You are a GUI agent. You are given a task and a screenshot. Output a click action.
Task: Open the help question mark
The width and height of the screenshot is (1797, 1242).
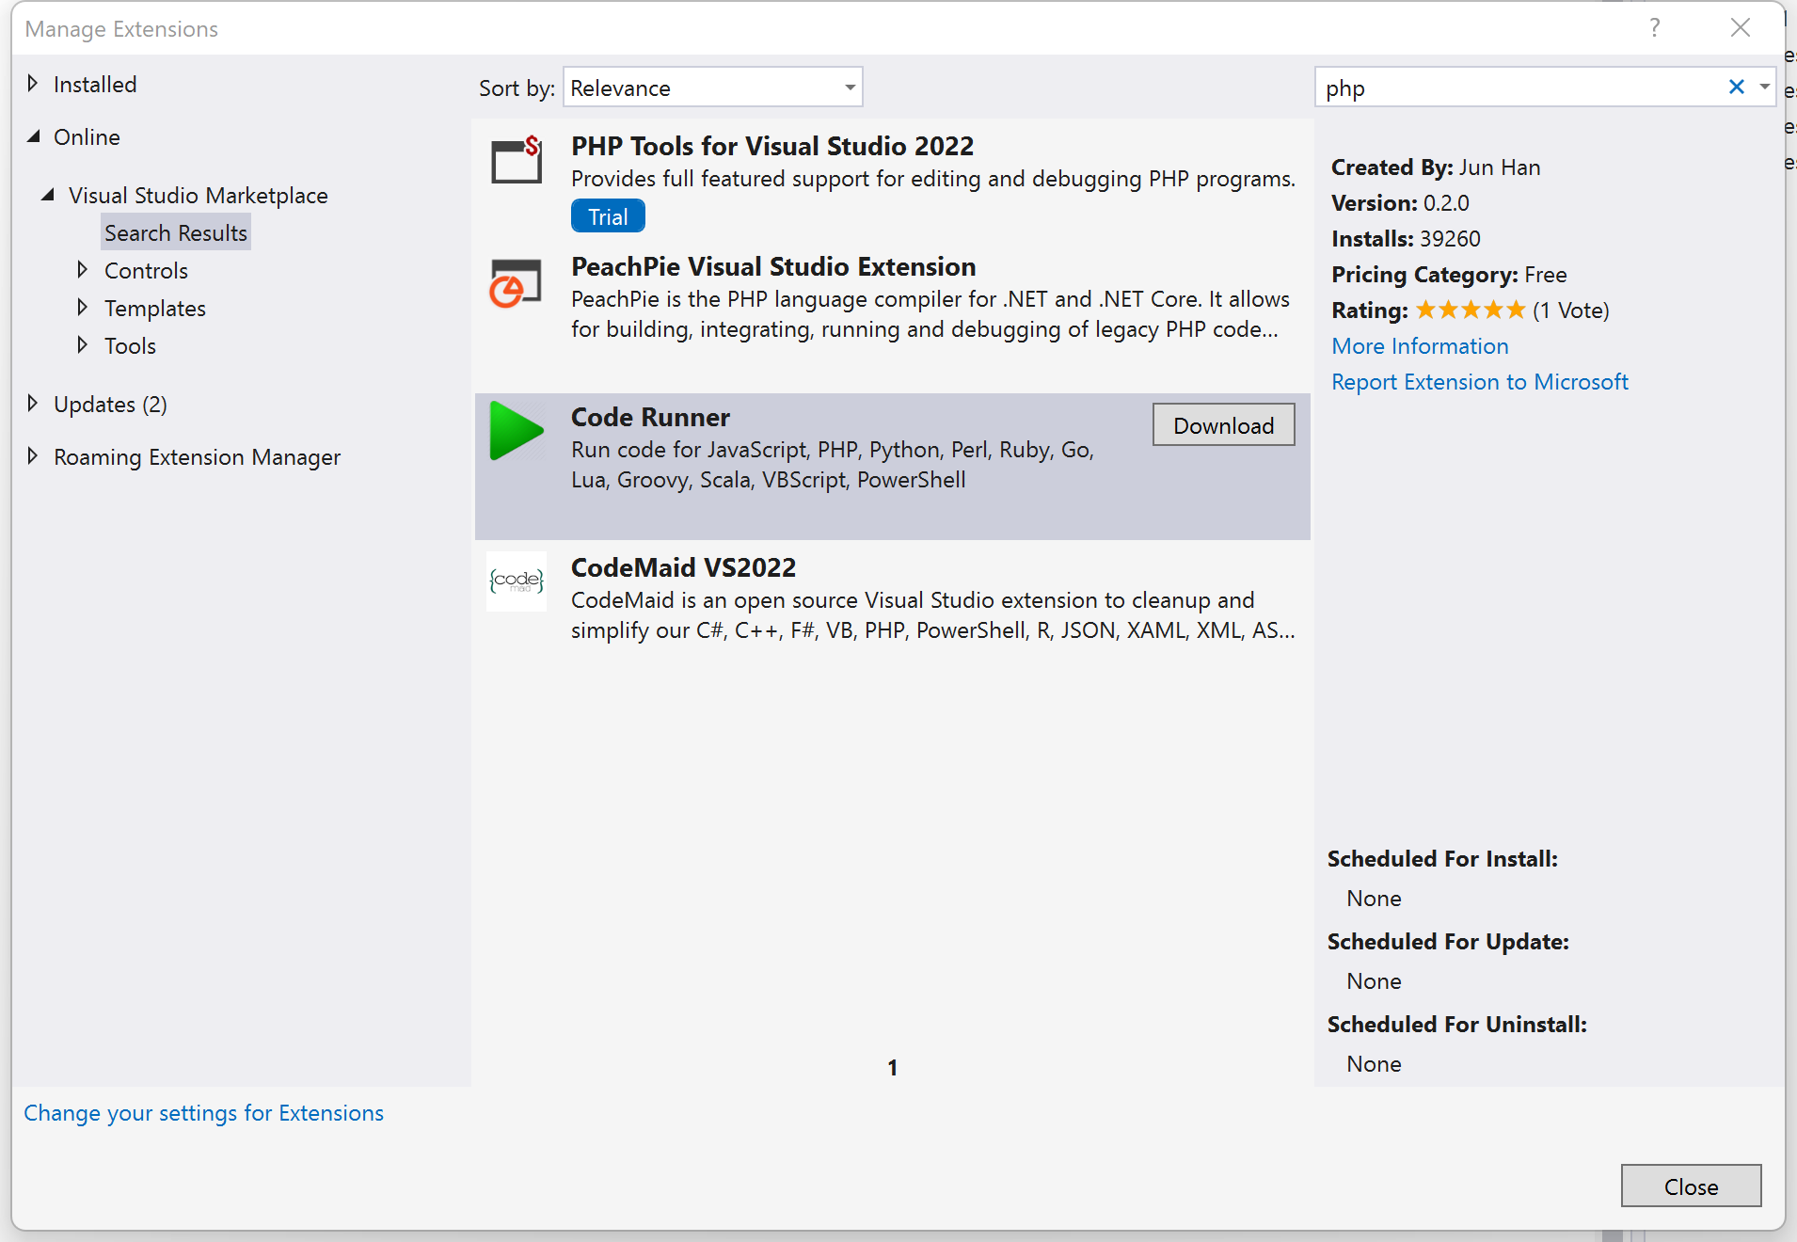pyautogui.click(x=1655, y=27)
